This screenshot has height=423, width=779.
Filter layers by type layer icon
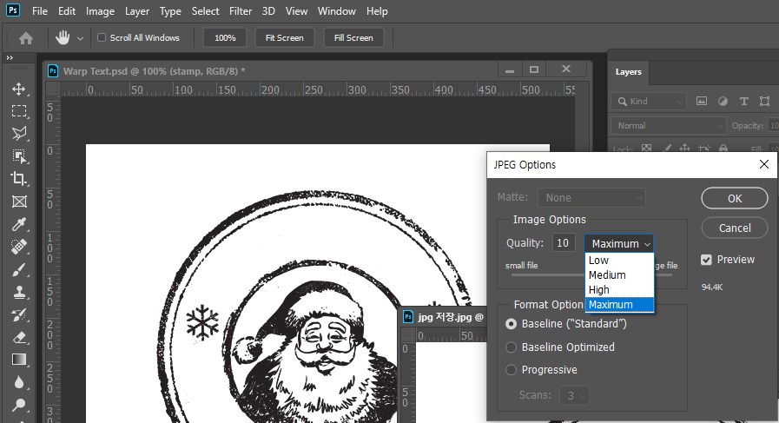743,102
